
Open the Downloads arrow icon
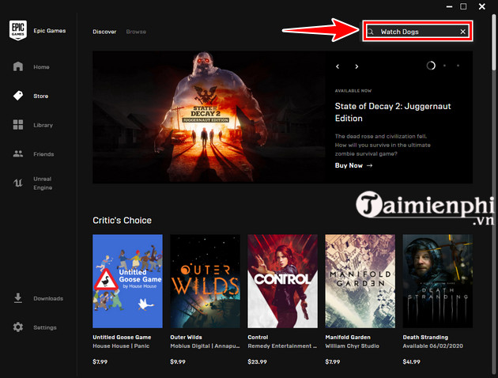pyautogui.click(x=18, y=298)
